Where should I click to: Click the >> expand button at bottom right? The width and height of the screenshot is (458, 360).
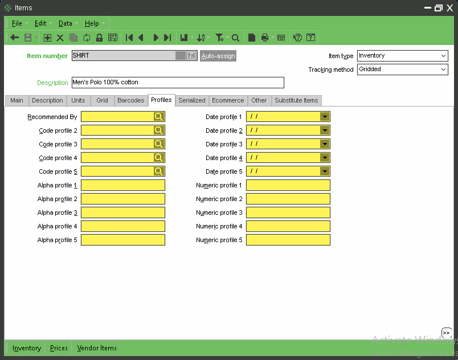(x=446, y=333)
